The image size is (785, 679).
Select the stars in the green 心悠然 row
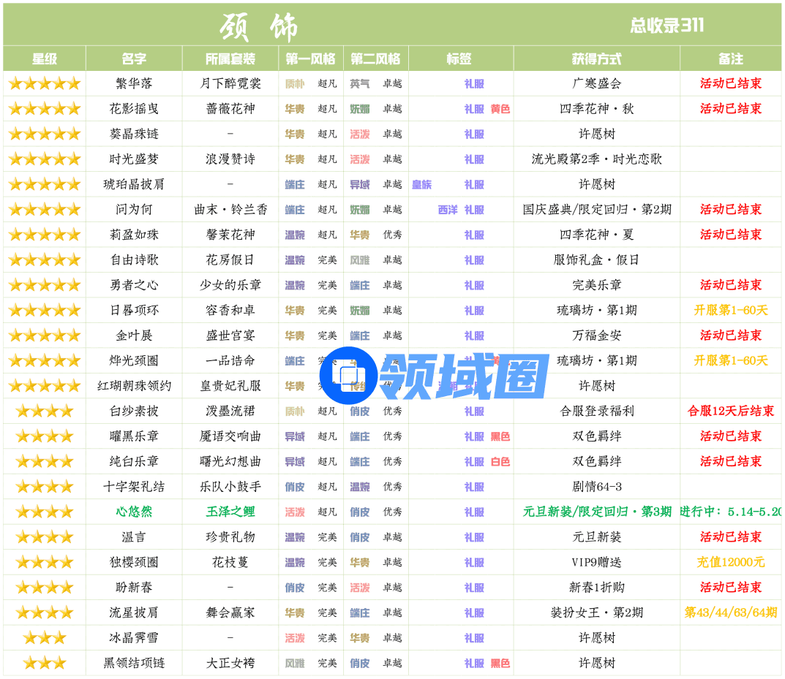point(45,512)
